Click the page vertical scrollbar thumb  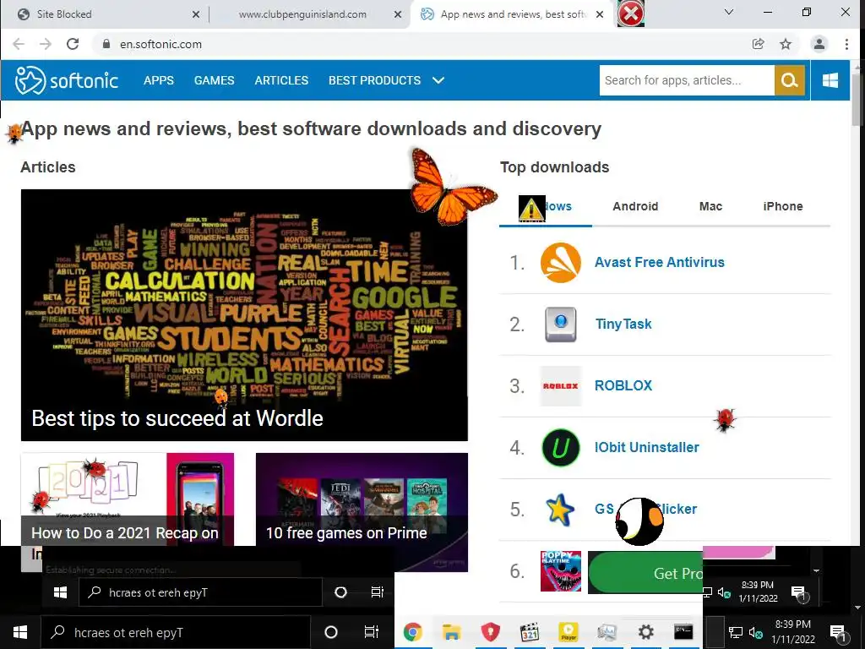coord(857,100)
